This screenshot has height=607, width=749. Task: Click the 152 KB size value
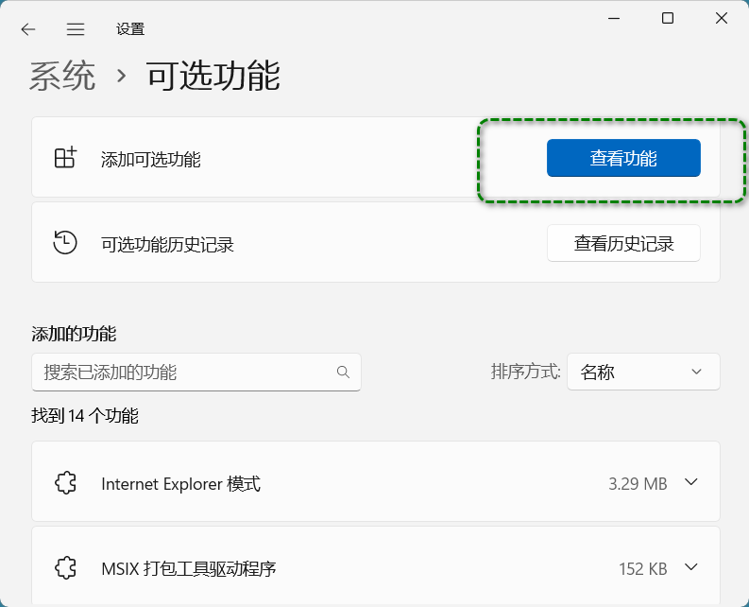tap(642, 569)
